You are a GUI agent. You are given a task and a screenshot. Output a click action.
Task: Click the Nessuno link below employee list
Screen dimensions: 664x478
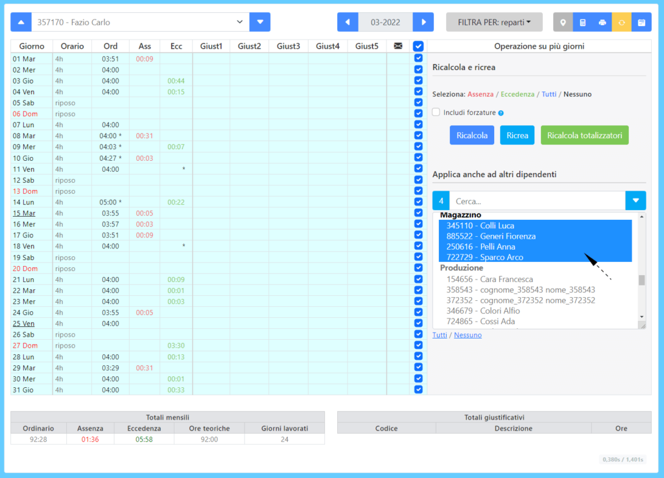tap(468, 335)
